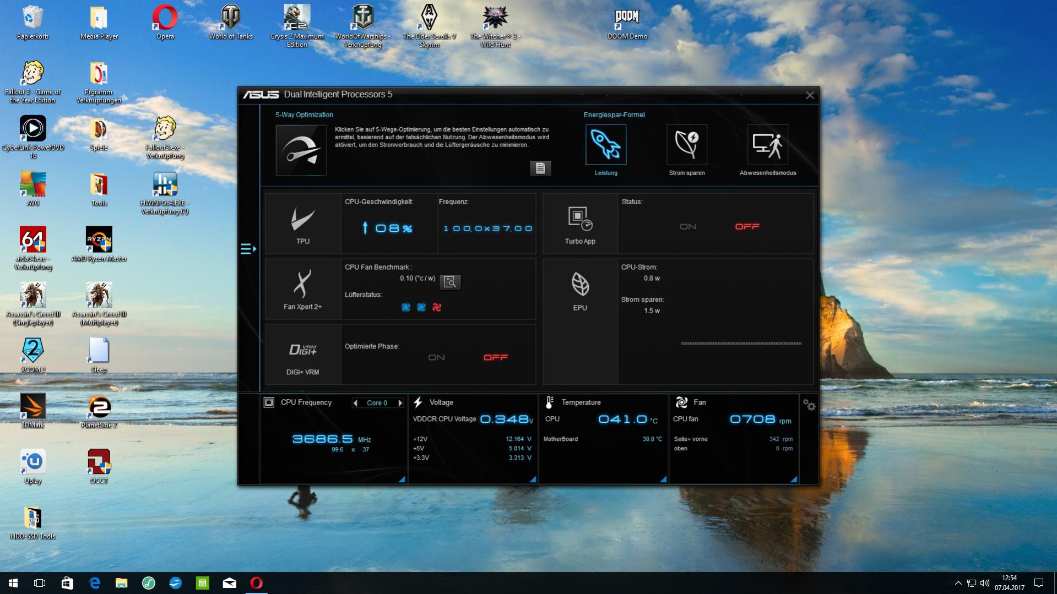Click the Energiespar-Formel heading
This screenshot has height=594, width=1057.
tap(614, 115)
